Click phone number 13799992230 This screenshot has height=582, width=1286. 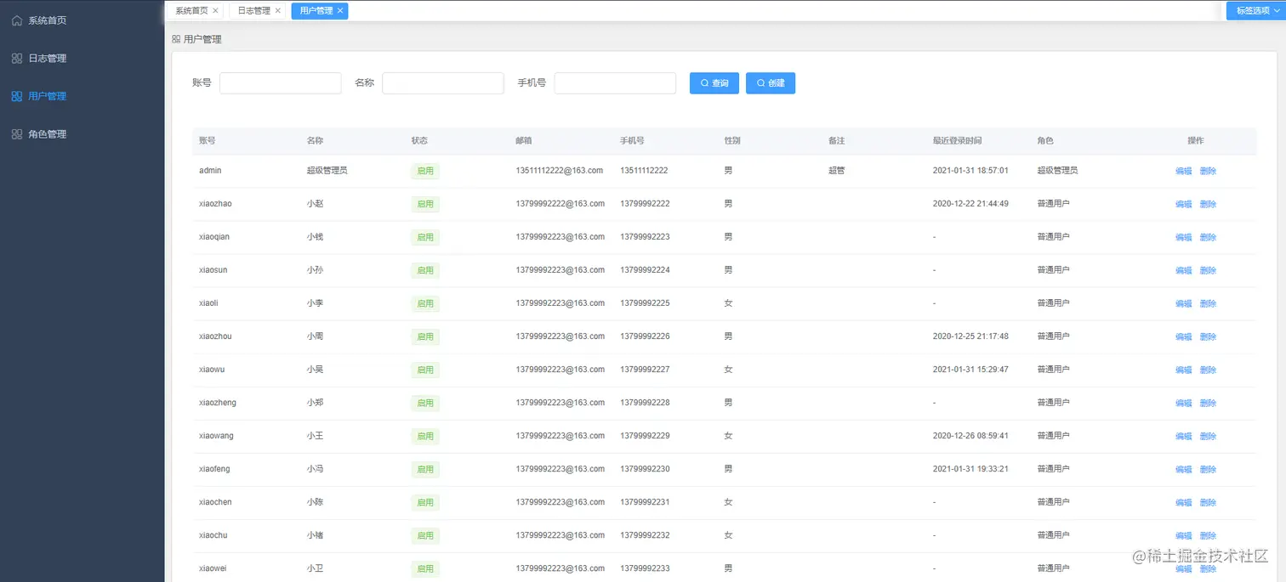(x=645, y=469)
